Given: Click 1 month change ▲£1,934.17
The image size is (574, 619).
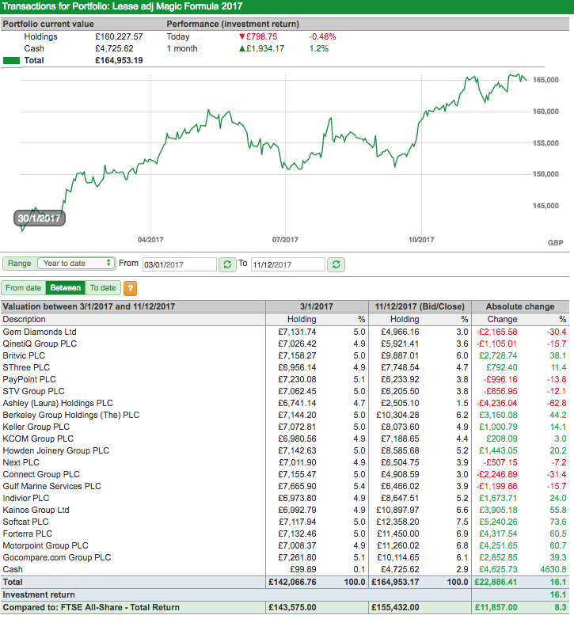Looking at the screenshot, I should click(261, 48).
